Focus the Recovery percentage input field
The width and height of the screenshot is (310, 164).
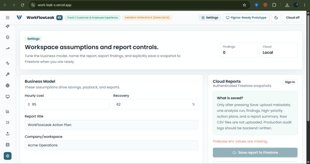click(x=155, y=104)
